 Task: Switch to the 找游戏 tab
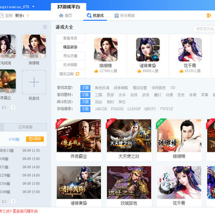95,16
